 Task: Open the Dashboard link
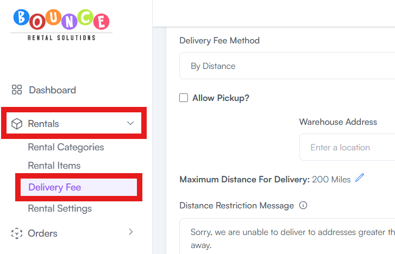[x=52, y=90]
